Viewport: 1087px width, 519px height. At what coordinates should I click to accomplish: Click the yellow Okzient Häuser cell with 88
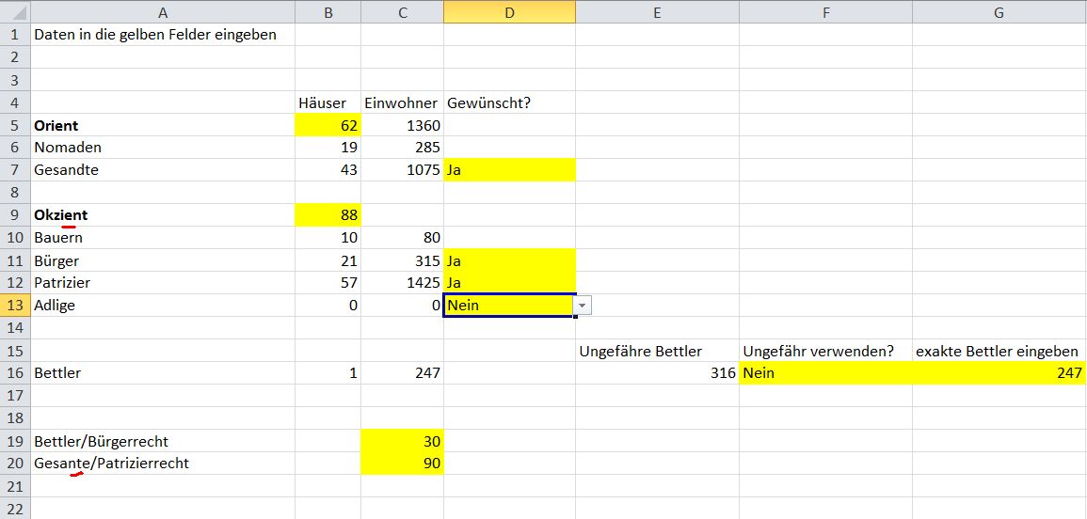(328, 215)
